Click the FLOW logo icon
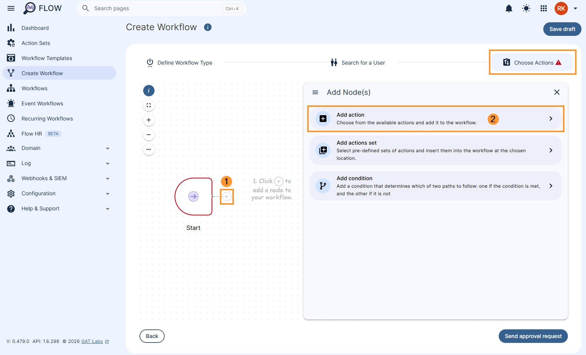This screenshot has width=586, height=355. (x=29, y=8)
